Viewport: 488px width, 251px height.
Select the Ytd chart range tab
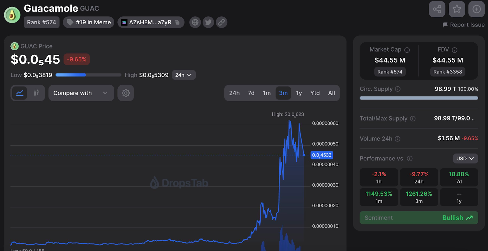(315, 93)
